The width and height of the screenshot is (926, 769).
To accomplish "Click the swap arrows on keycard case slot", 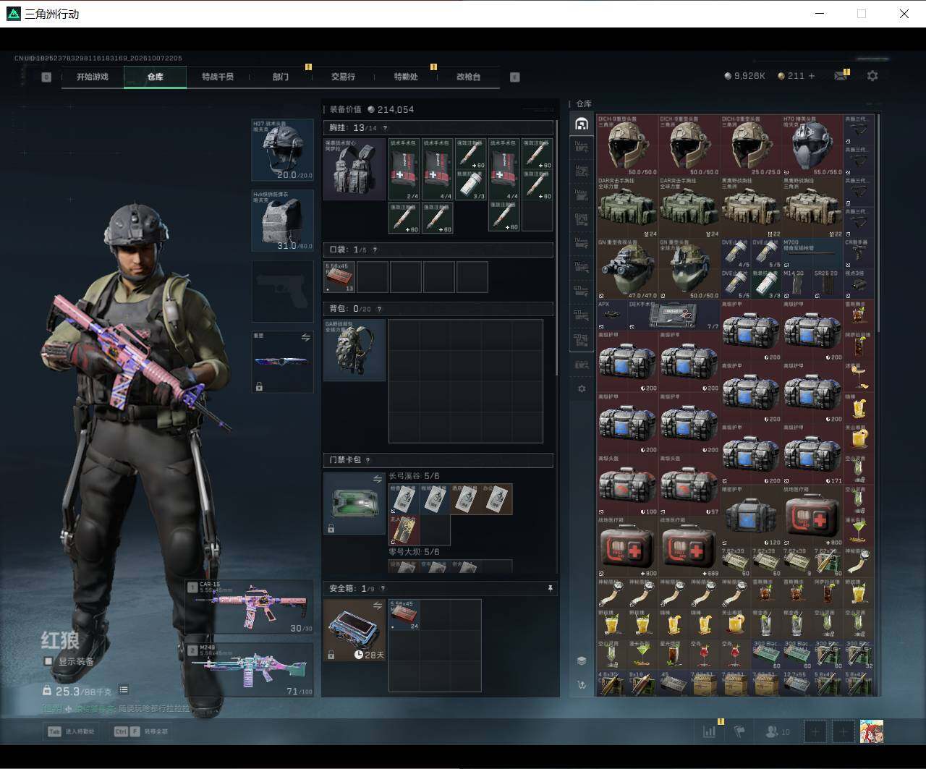I will (x=377, y=479).
